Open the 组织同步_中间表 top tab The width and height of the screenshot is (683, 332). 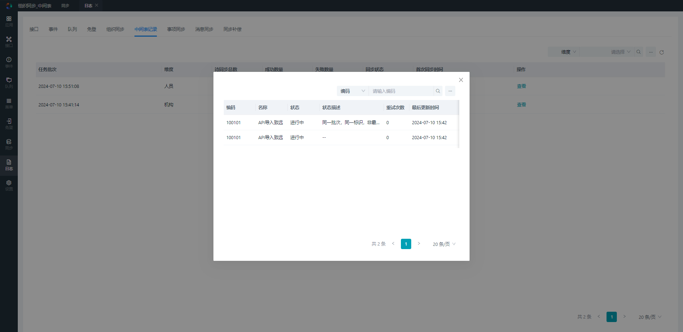tap(35, 6)
